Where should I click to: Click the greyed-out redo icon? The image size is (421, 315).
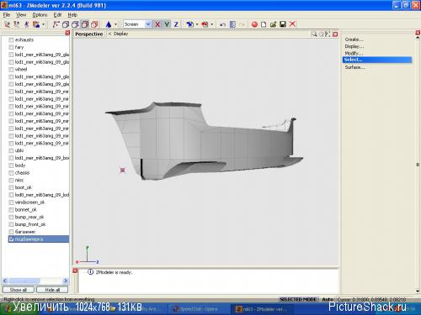pyautogui.click(x=242, y=24)
